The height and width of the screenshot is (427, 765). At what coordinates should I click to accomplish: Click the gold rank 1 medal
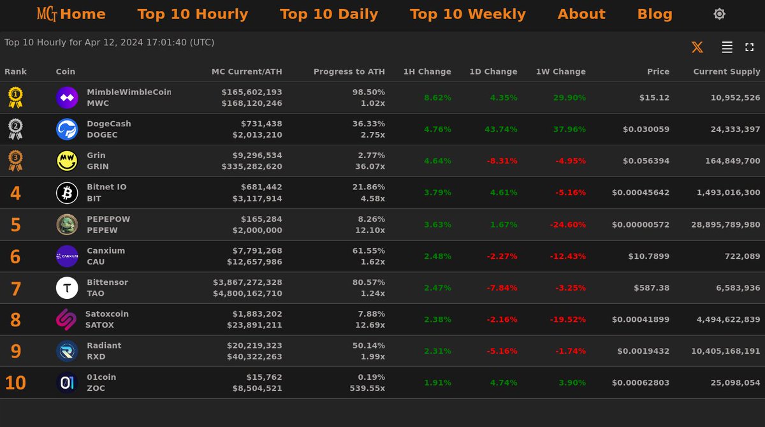(15, 98)
